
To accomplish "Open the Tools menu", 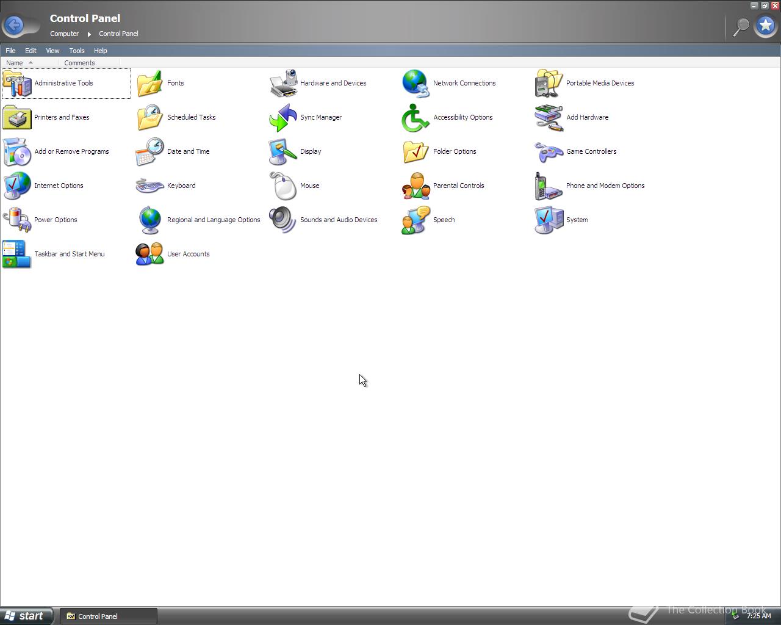I will [77, 51].
